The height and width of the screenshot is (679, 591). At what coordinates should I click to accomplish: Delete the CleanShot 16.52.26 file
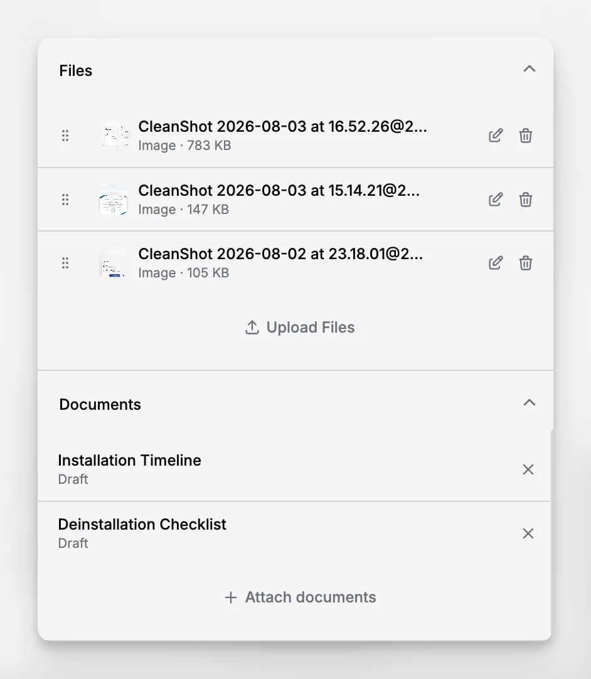click(x=526, y=136)
